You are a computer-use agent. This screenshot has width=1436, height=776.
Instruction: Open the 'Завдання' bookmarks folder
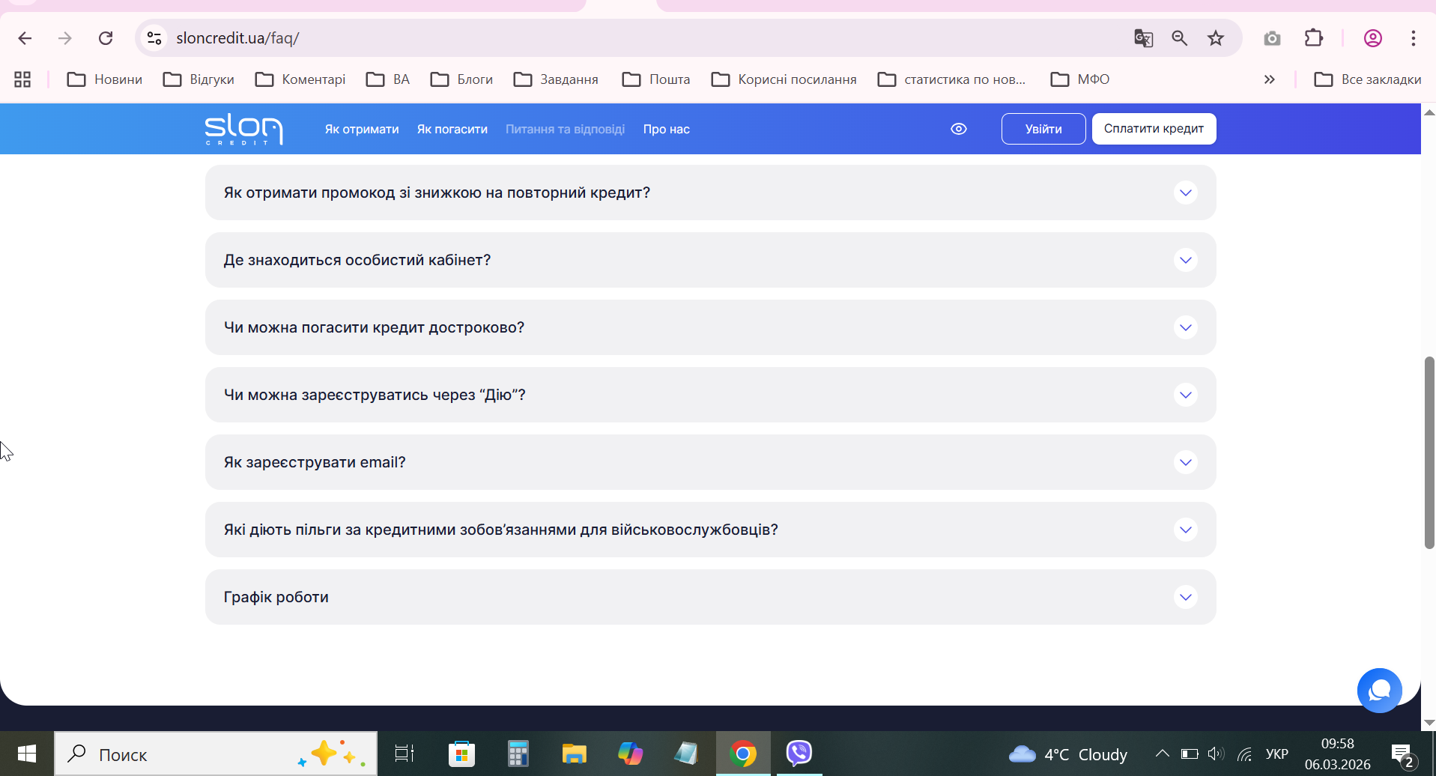[556, 79]
